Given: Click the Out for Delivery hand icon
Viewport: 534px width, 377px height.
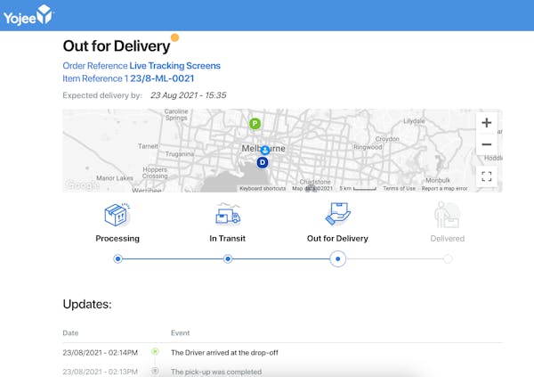Looking at the screenshot, I should (338, 214).
